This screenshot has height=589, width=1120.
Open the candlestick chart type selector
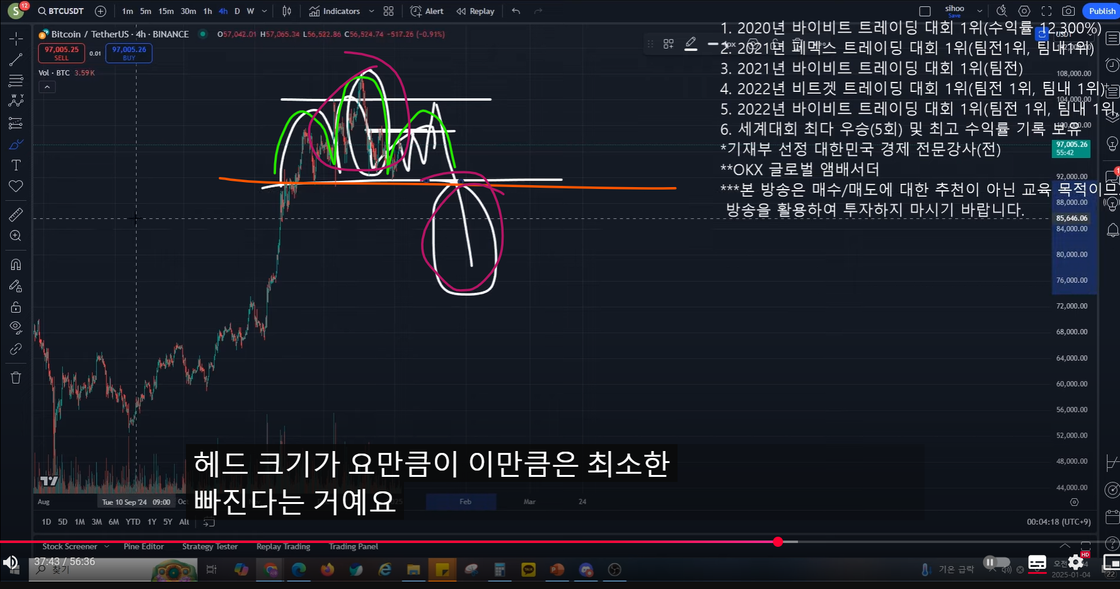(x=287, y=11)
